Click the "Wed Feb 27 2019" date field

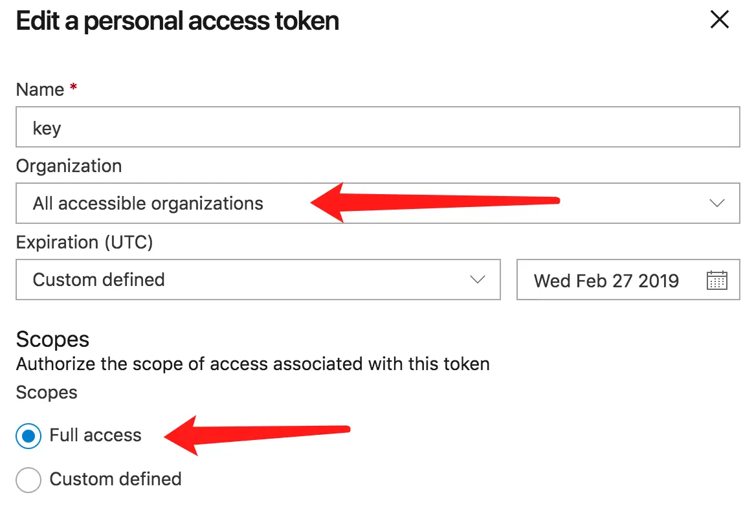pos(606,280)
